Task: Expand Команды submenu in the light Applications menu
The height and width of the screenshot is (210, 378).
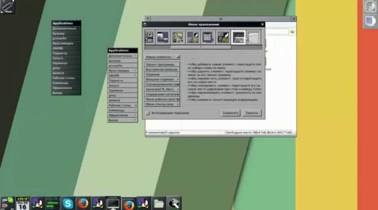Action: coord(122,110)
